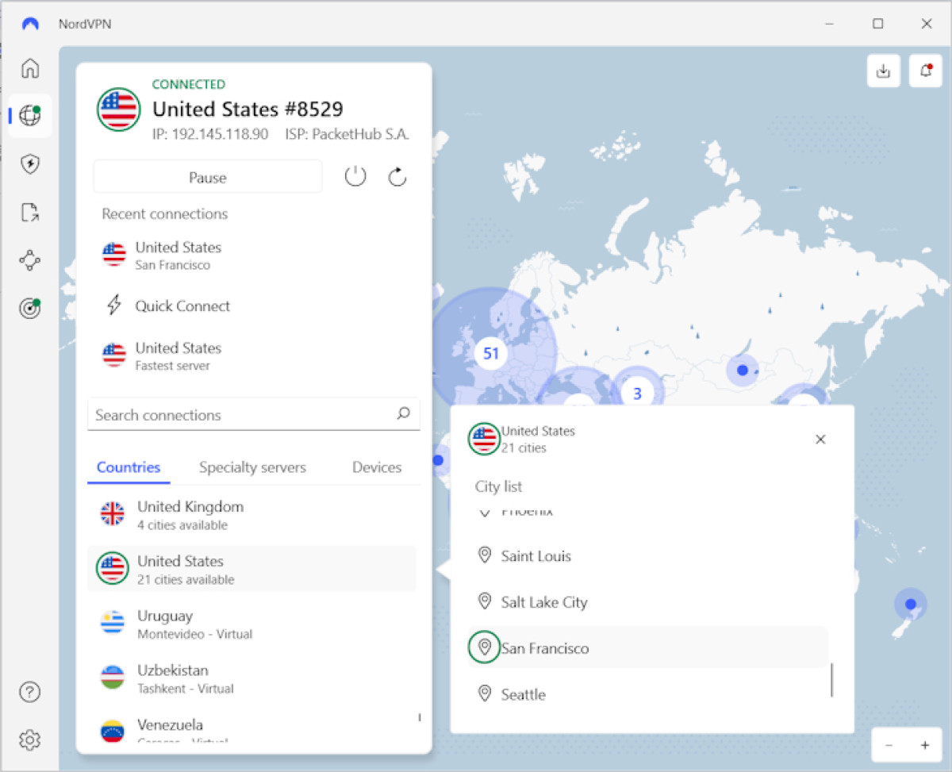Click the Uruguay flag icon

(113, 623)
